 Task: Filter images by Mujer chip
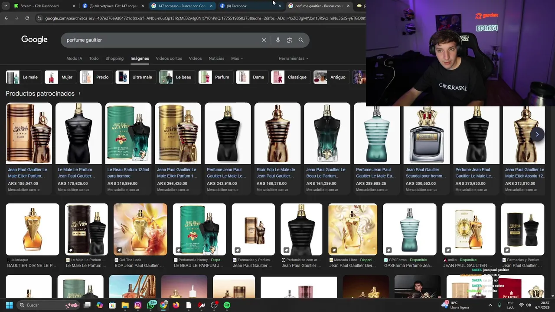(x=60, y=77)
